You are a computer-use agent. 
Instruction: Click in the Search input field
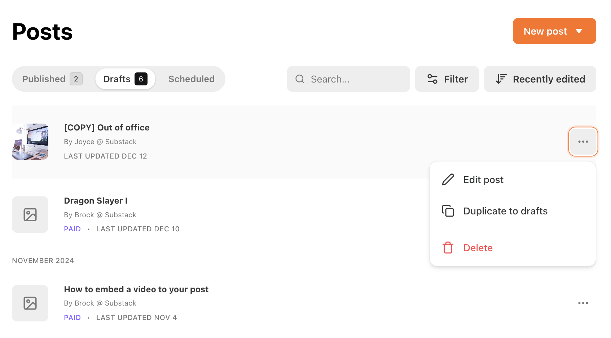click(348, 79)
